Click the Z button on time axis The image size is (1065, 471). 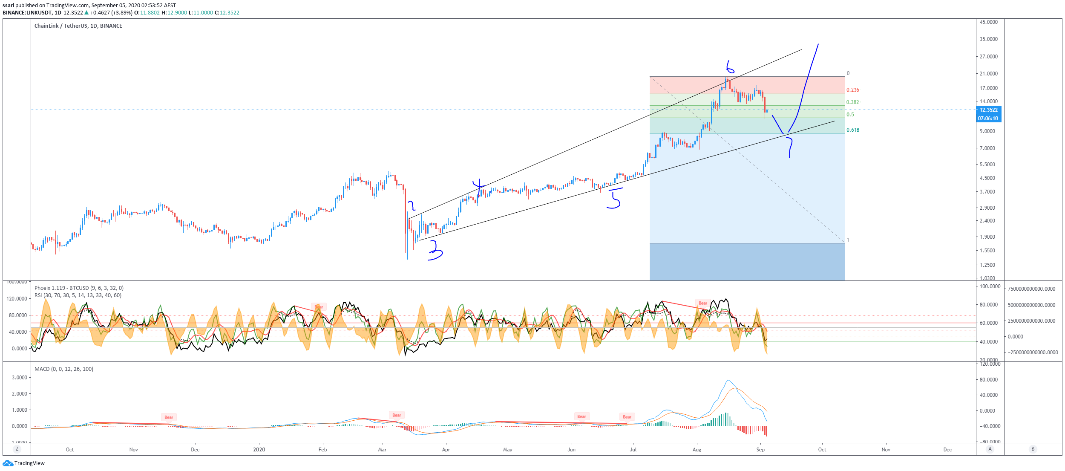[17, 449]
